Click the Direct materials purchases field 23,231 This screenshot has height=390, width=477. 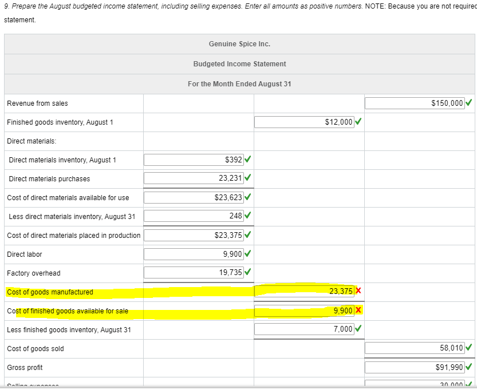click(x=194, y=178)
